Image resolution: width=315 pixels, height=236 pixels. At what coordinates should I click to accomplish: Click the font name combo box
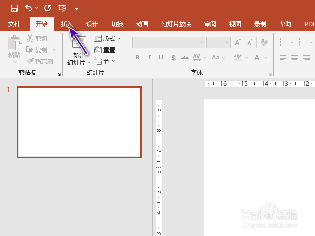pyautogui.click(x=169, y=43)
